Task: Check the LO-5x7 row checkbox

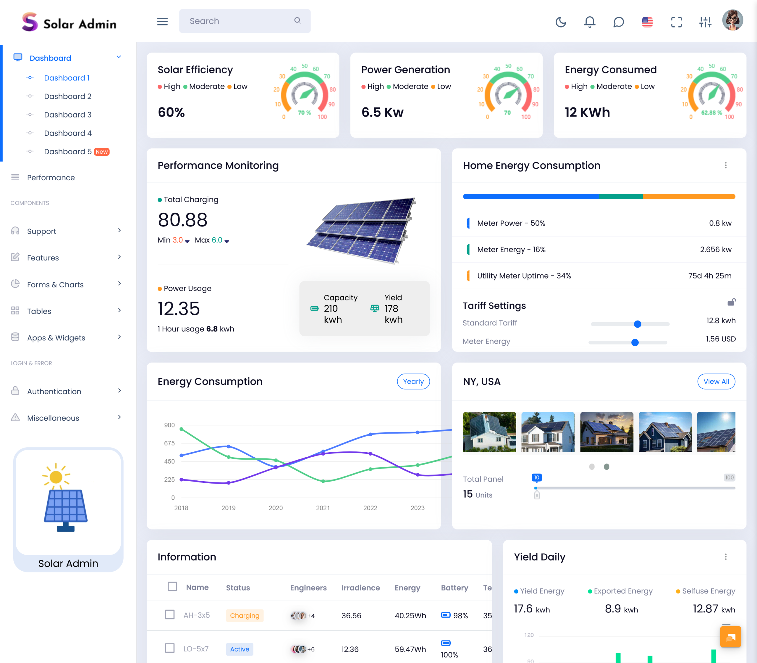Action: pyautogui.click(x=170, y=648)
